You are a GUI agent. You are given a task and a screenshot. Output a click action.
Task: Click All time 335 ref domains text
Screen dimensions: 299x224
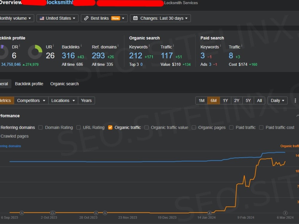[102, 65]
